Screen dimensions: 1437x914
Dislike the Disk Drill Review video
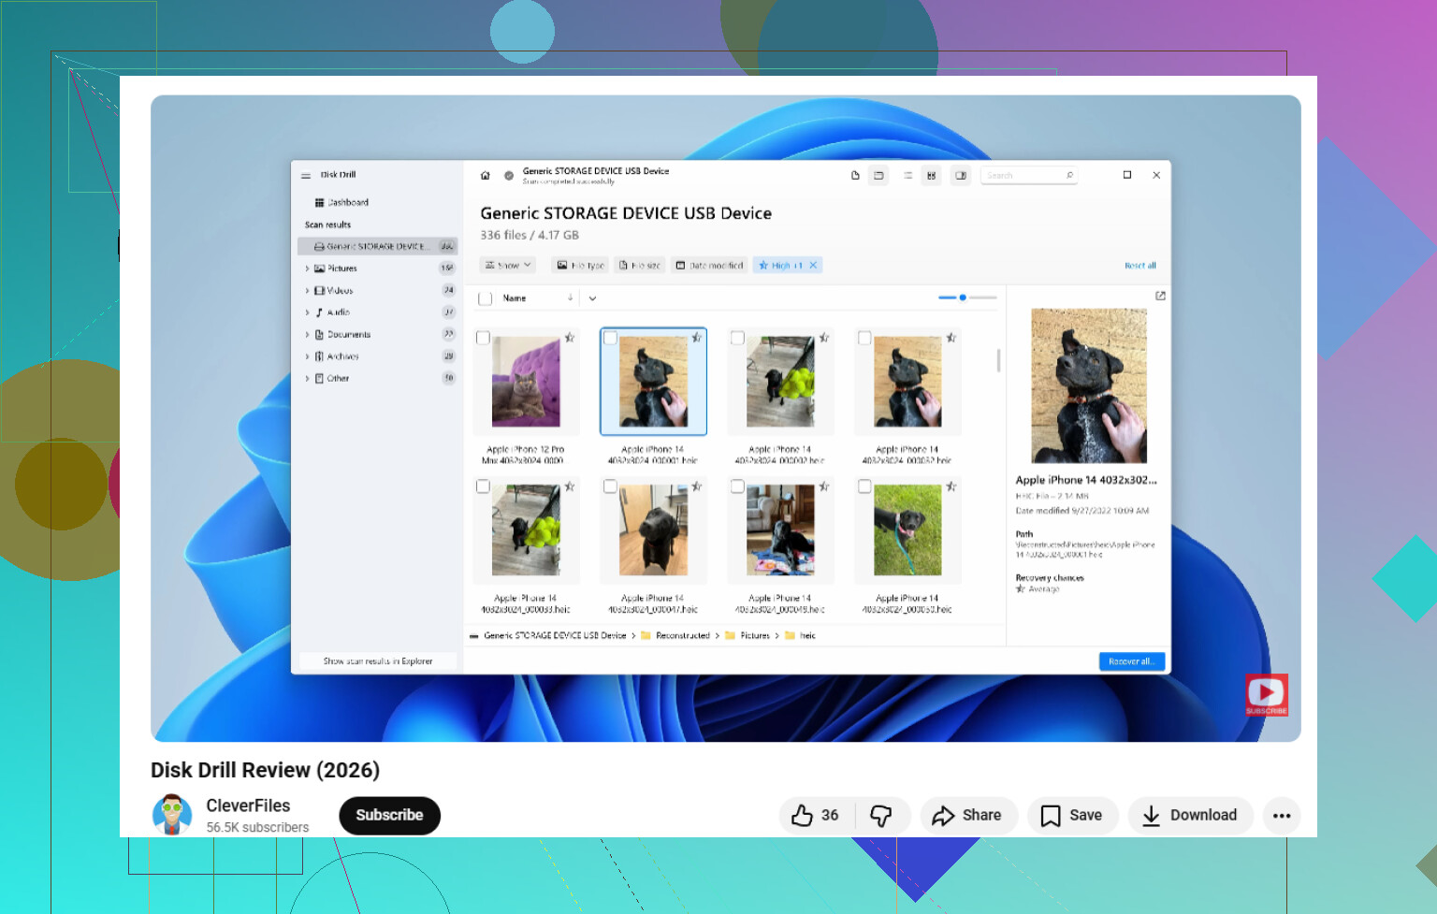tap(880, 816)
